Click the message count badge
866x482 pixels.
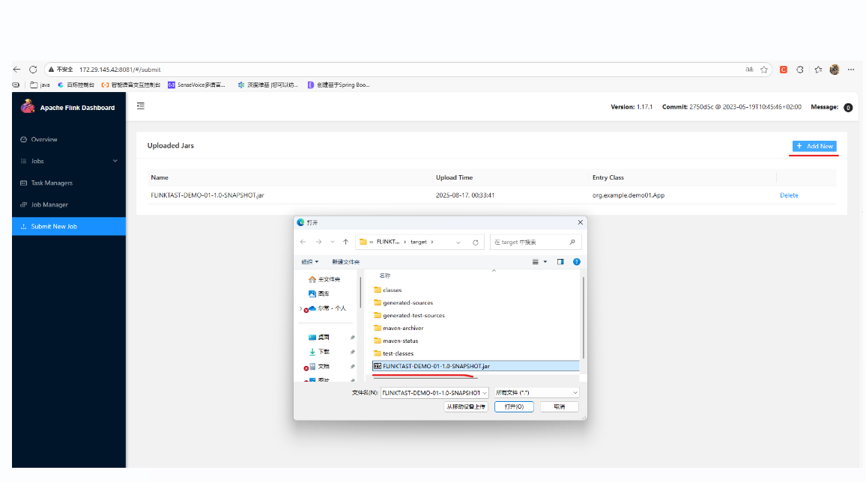tap(848, 108)
